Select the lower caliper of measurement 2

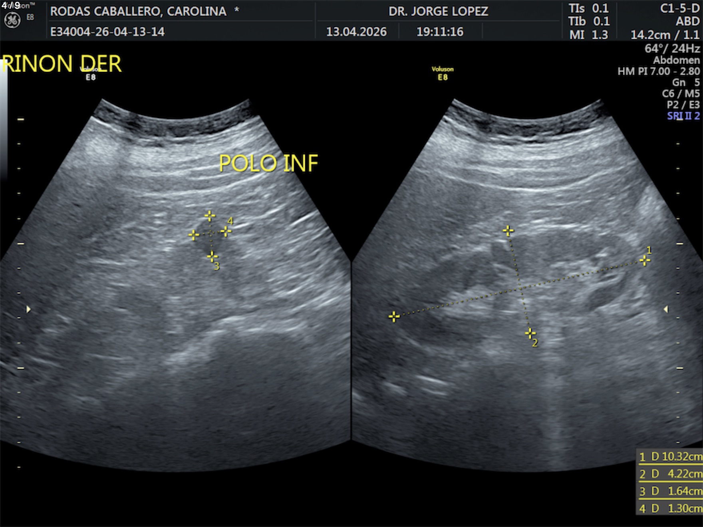pyautogui.click(x=530, y=333)
